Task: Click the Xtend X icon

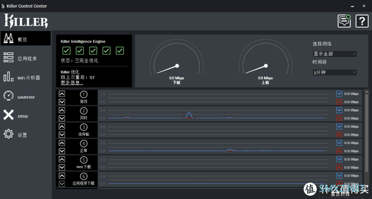Action: click(x=9, y=115)
